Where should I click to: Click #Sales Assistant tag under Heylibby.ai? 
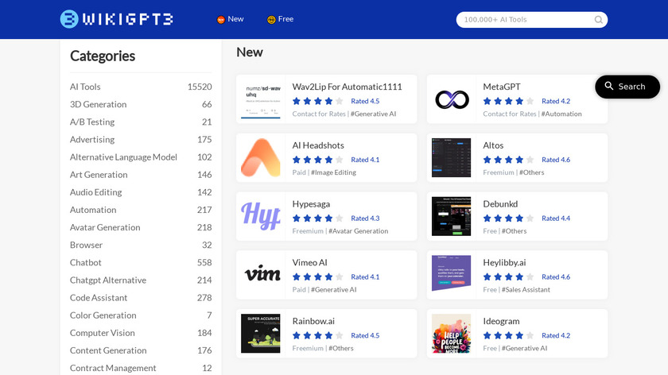526,290
